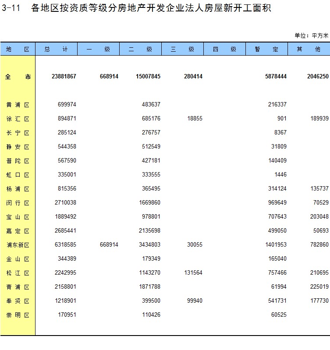This screenshot has height=350, width=330.
Task: Click the 三级 column header
Action: 182,49
